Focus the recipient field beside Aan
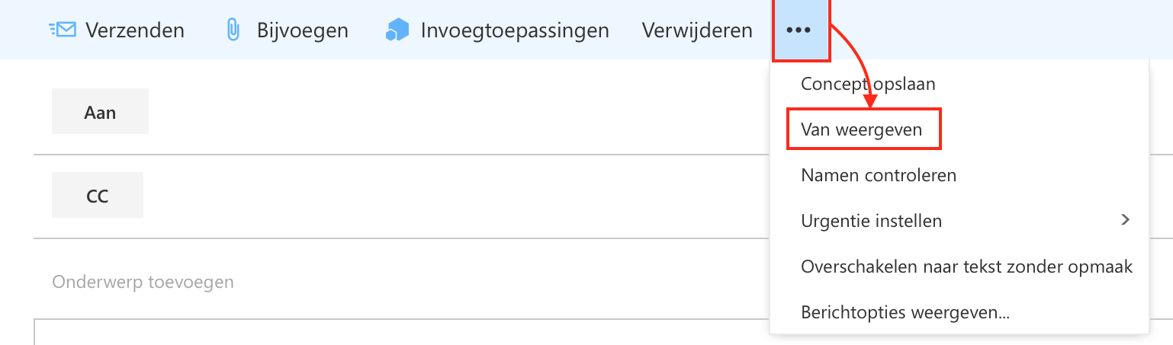The image size is (1173, 345). pos(458,112)
